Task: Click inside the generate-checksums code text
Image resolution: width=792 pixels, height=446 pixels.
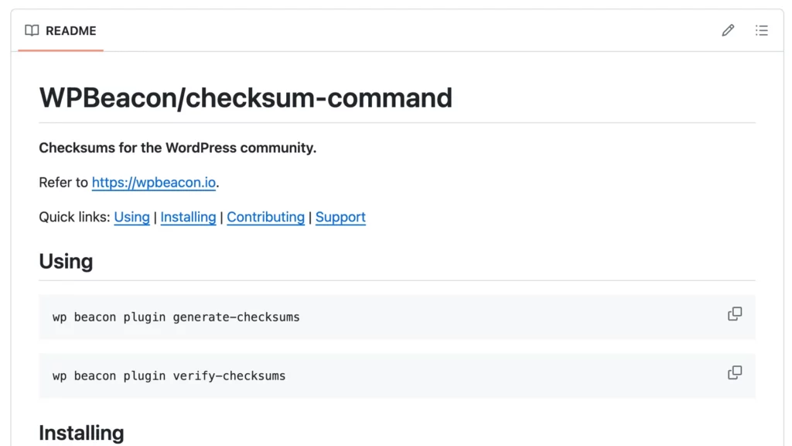Action: coord(176,317)
